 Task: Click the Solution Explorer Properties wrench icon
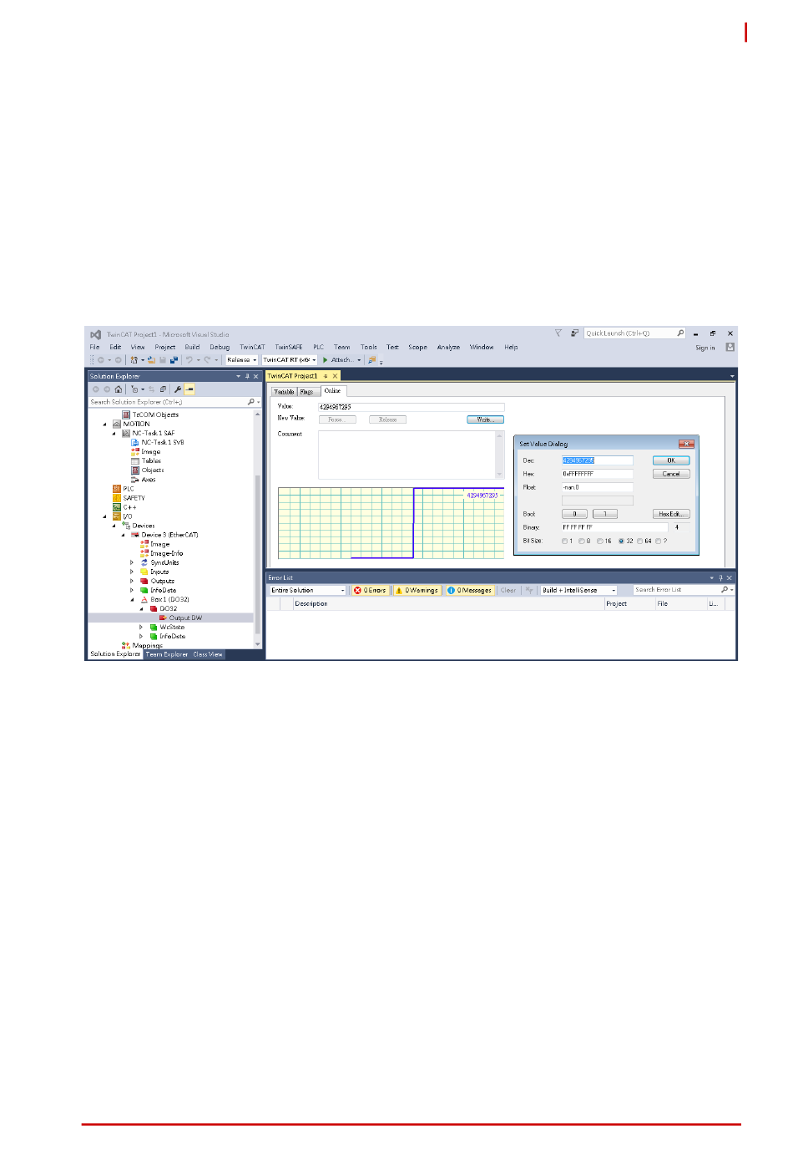(x=178, y=389)
